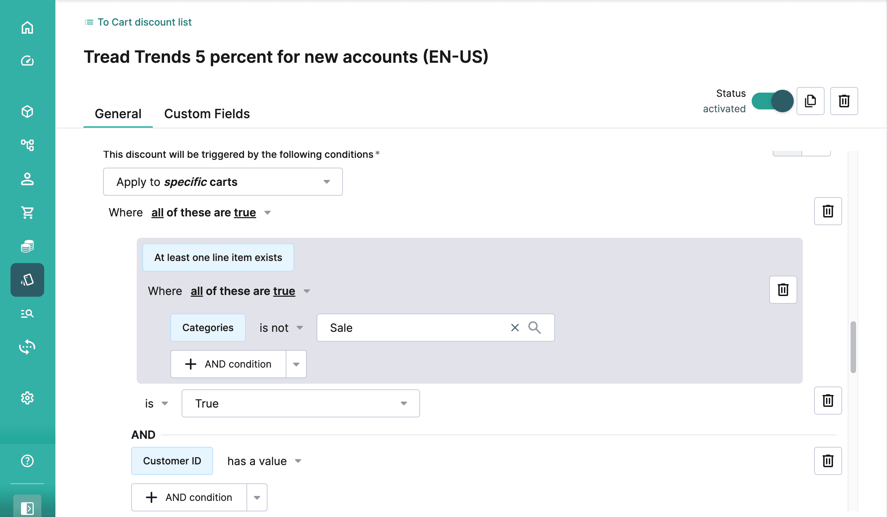Open bottom AND condition split arrow
Screen dimensions: 887x517
[257, 497]
